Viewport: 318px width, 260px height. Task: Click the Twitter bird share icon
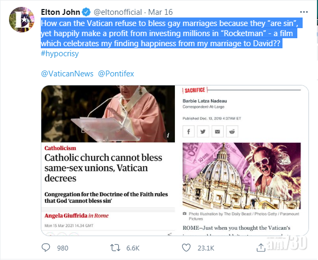(203, 131)
